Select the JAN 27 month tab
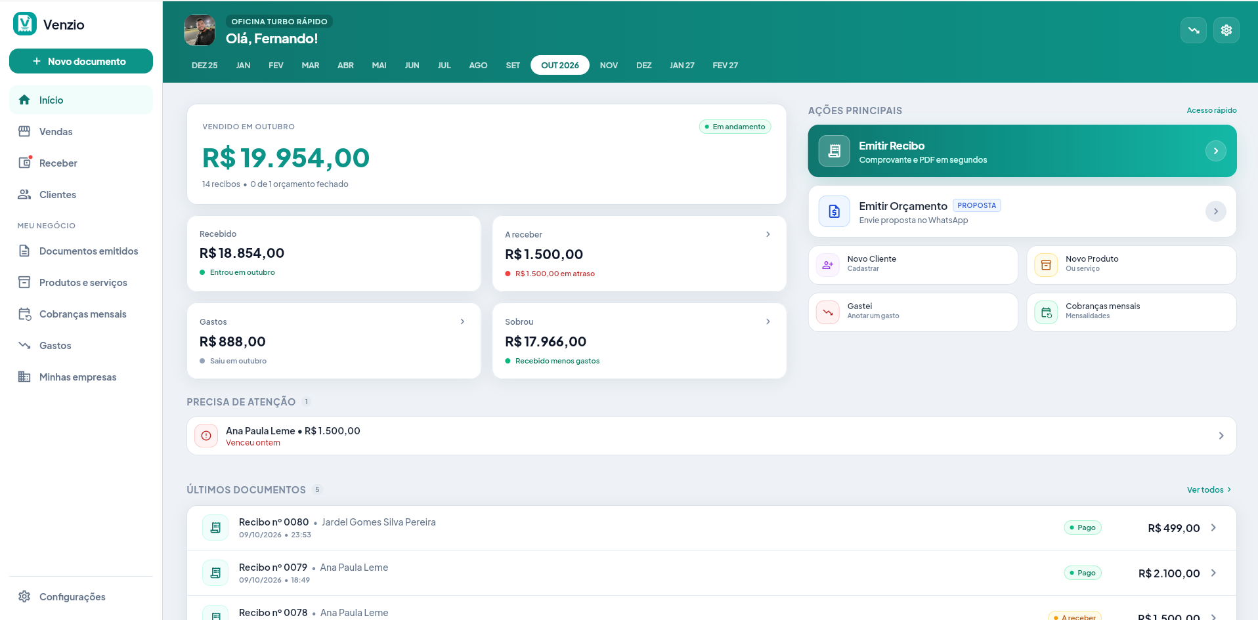Viewport: 1258px width, 620px height. [682, 66]
